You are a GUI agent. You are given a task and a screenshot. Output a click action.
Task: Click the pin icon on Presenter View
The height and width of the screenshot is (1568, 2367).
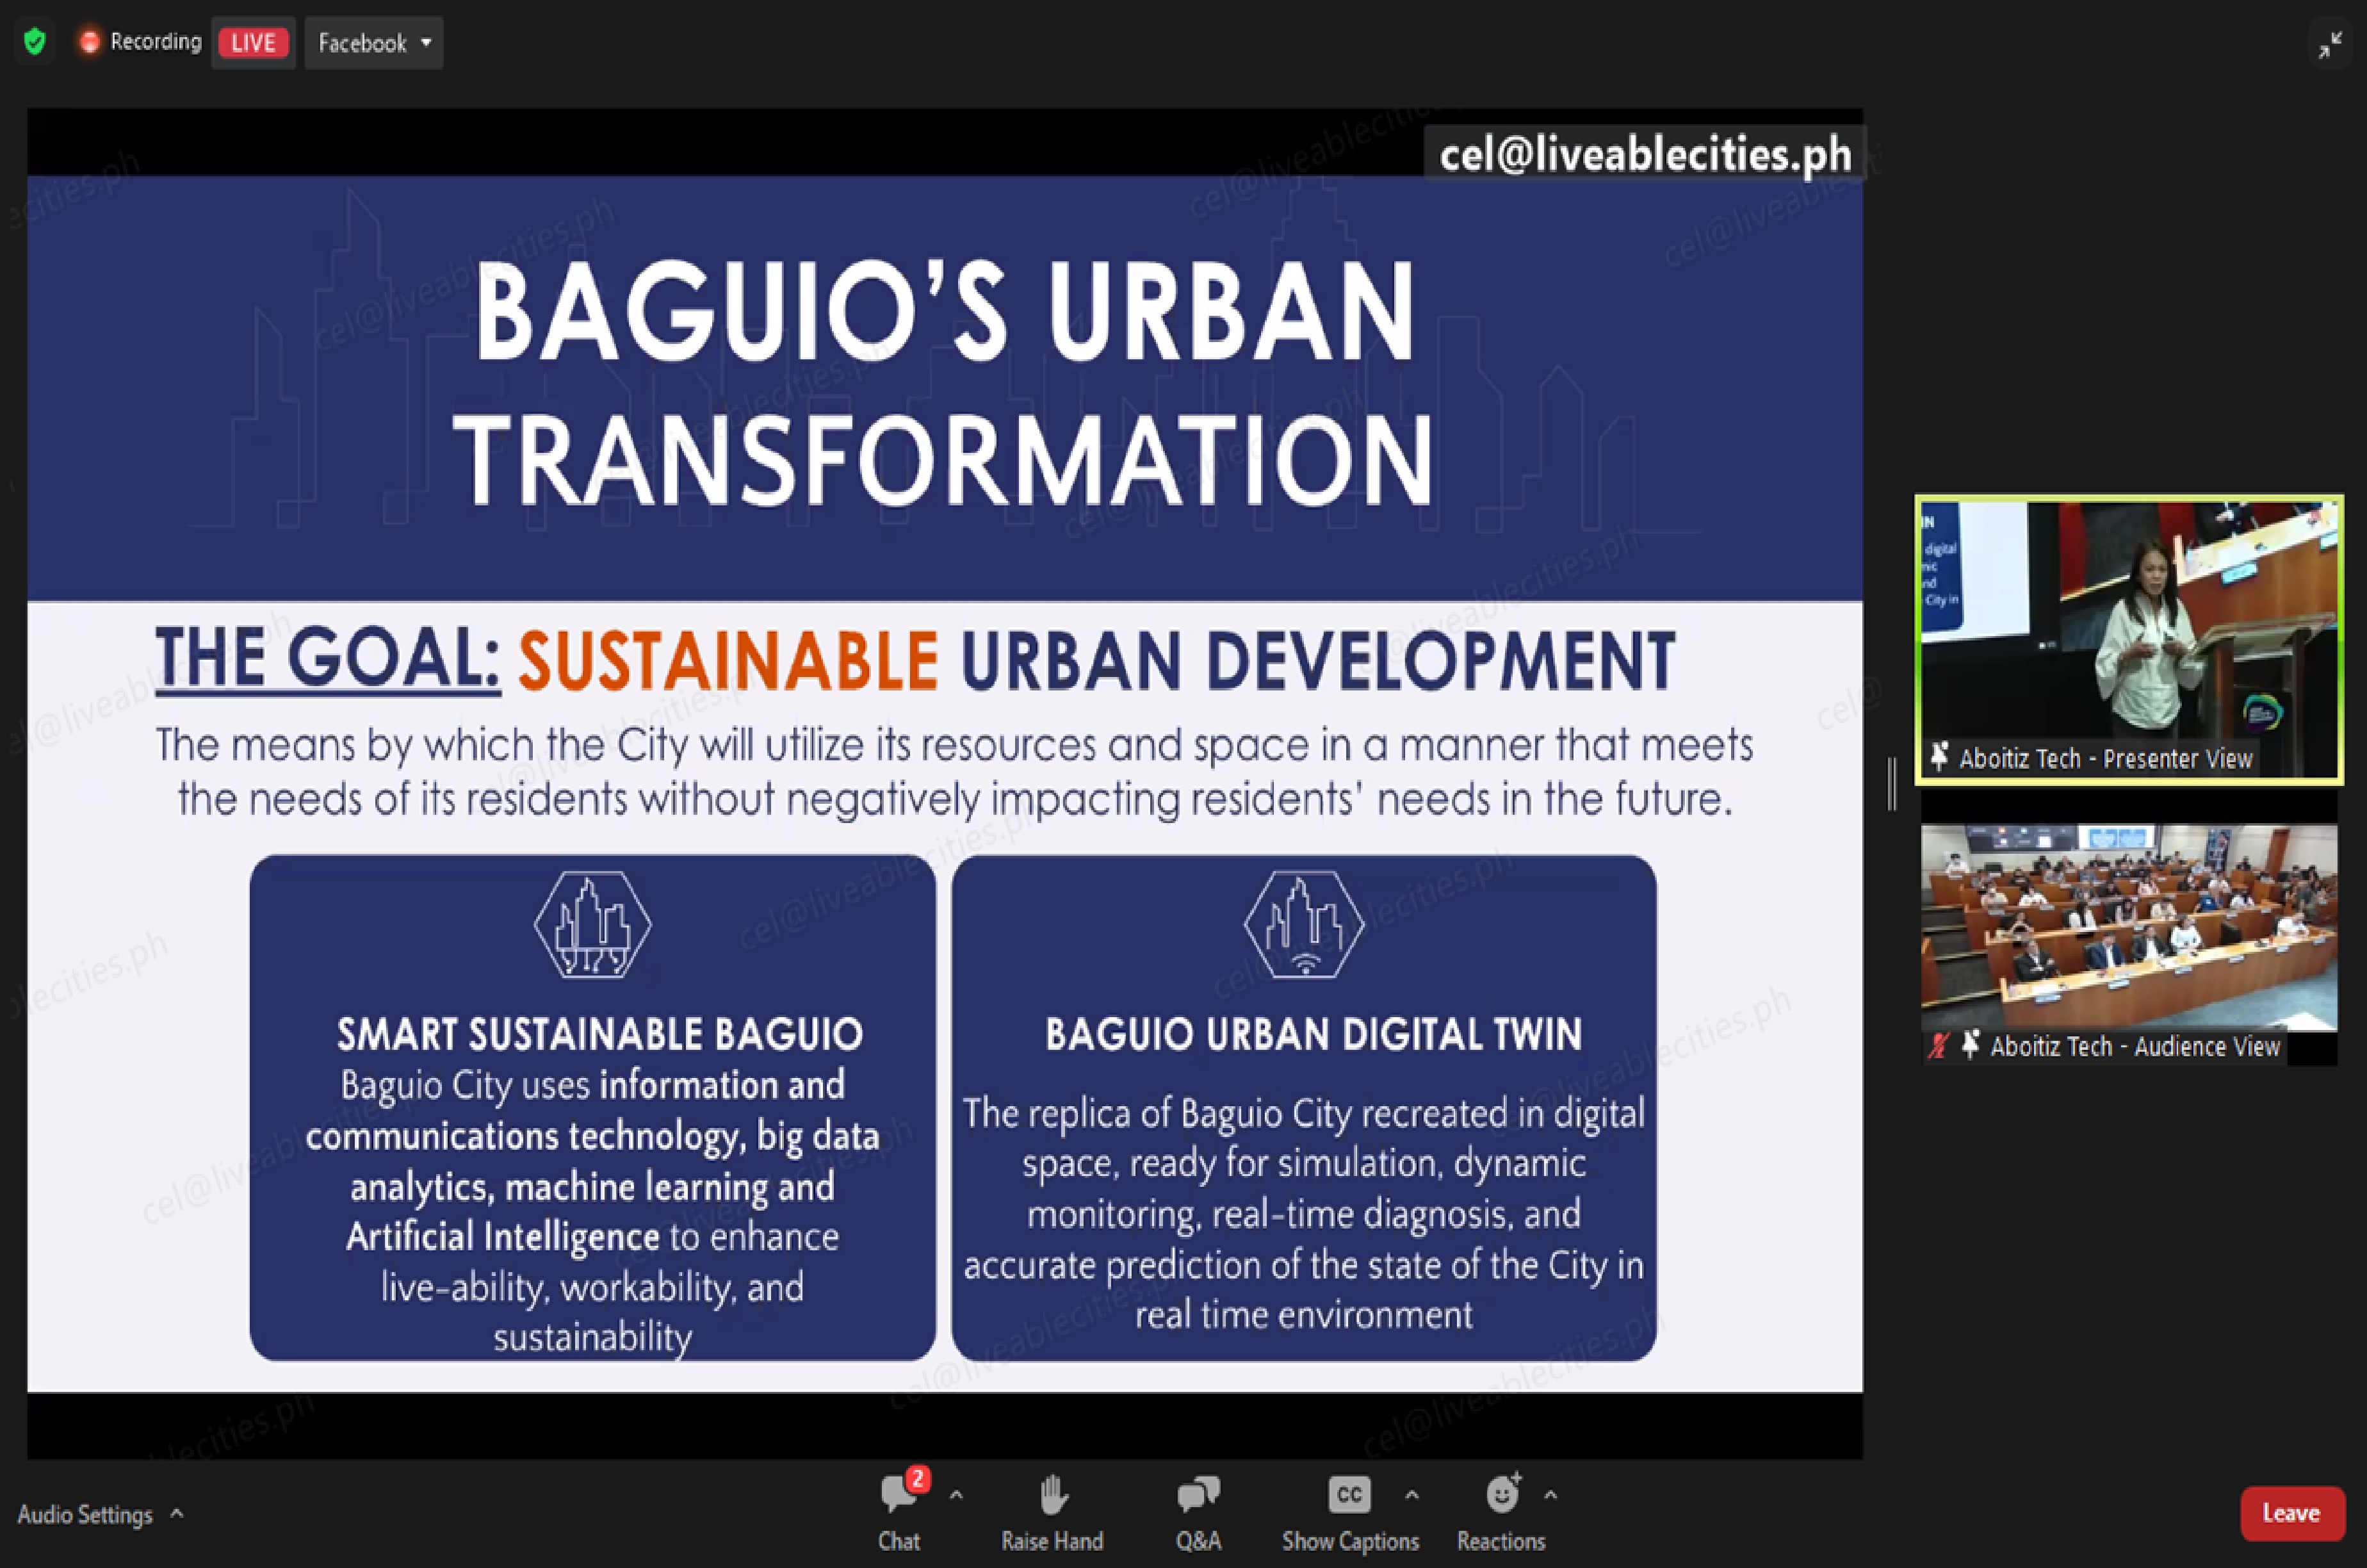pos(1939,757)
